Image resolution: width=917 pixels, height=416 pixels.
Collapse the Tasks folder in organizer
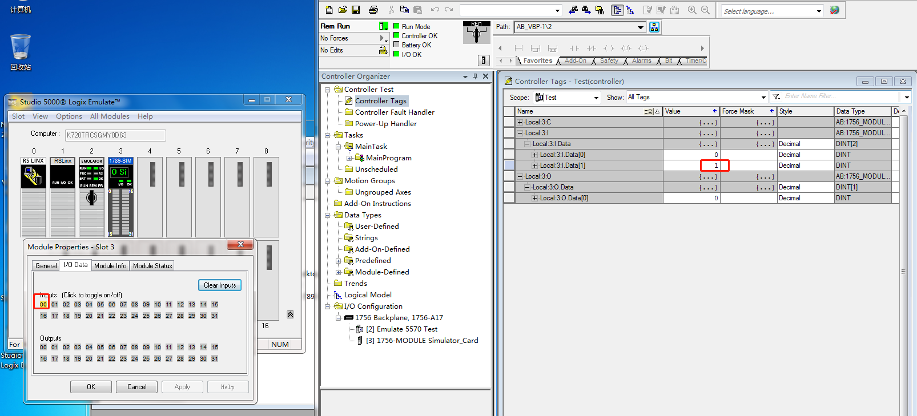328,135
